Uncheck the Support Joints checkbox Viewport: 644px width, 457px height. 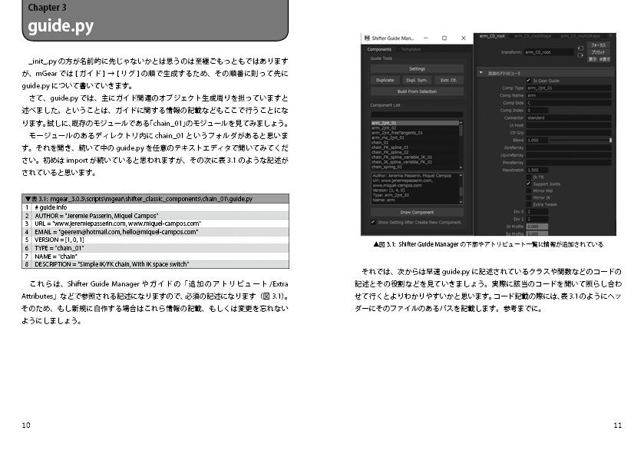click(529, 184)
